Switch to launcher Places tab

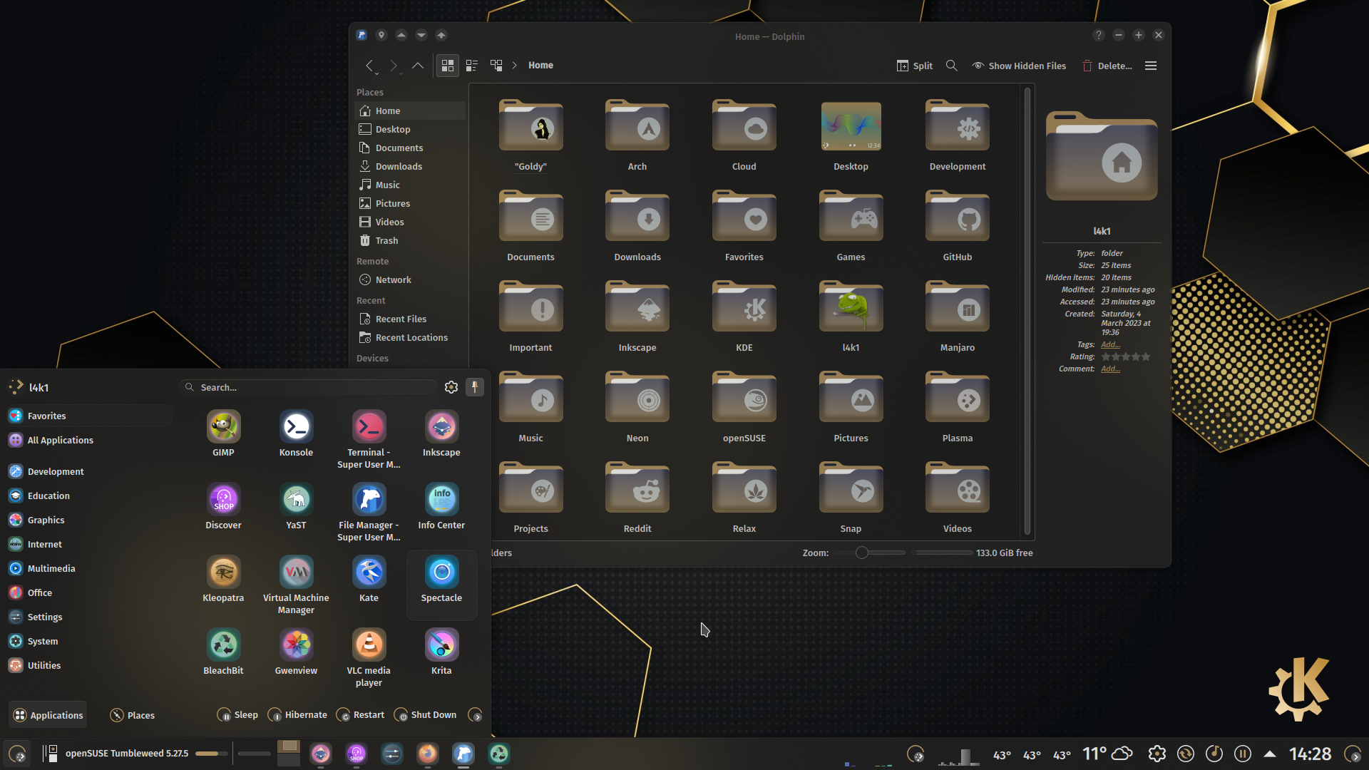[x=133, y=715]
